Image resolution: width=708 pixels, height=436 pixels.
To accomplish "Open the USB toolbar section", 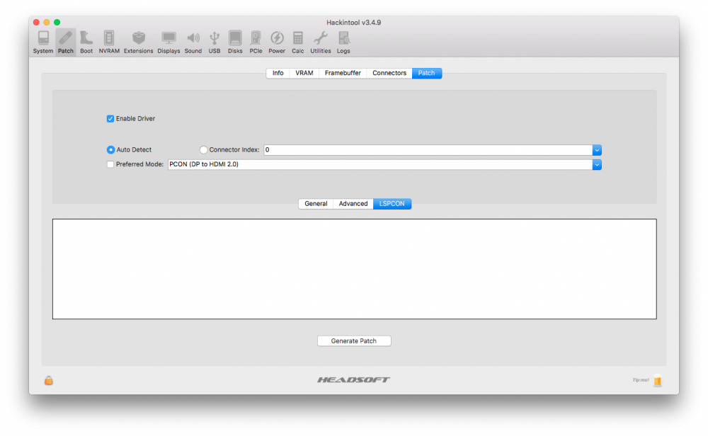I will (215, 42).
